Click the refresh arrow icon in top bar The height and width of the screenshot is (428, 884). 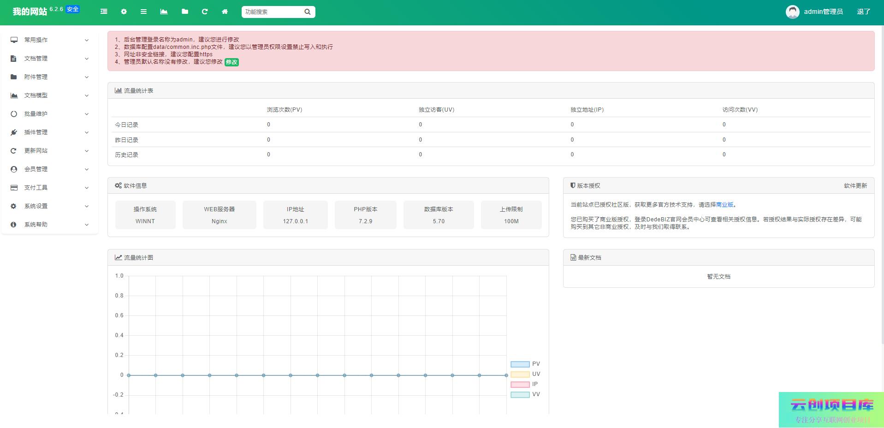click(x=205, y=12)
